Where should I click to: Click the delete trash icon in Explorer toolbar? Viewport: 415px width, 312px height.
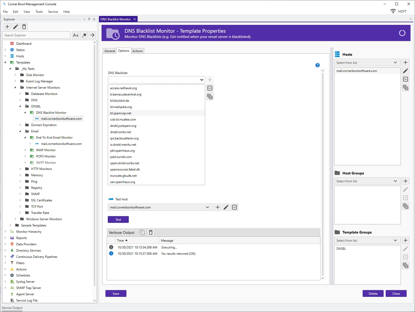pos(24,27)
